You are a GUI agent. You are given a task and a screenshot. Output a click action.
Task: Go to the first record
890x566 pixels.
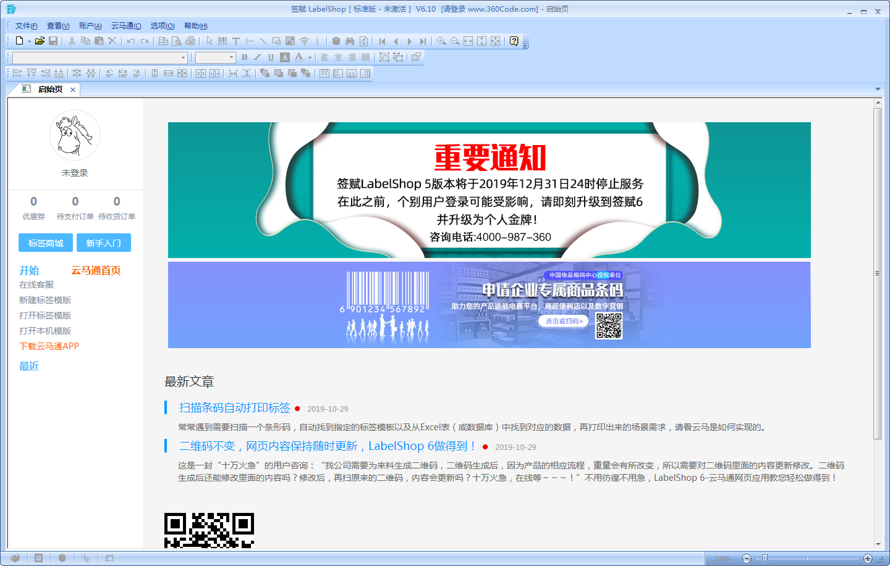click(x=383, y=41)
